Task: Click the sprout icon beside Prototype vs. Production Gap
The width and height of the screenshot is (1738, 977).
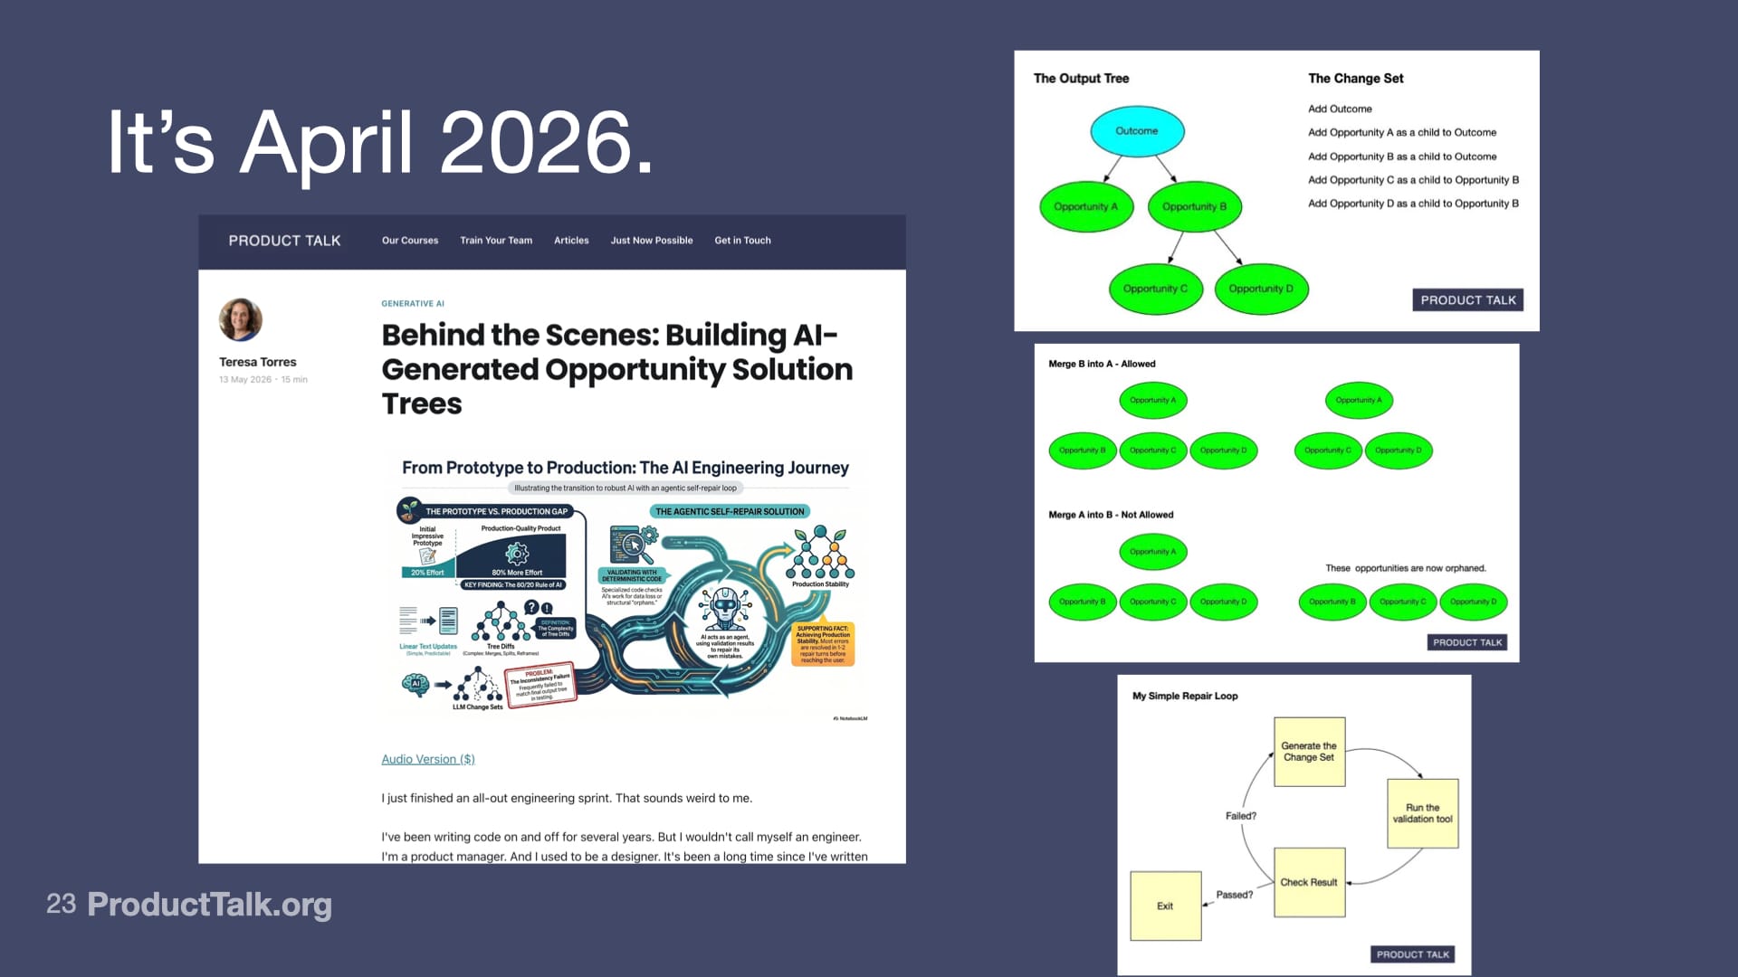Action: 409,510
